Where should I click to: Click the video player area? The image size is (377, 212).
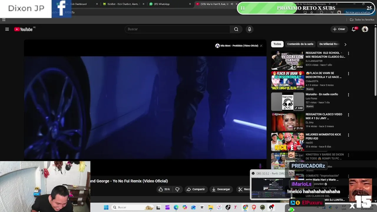point(145,107)
